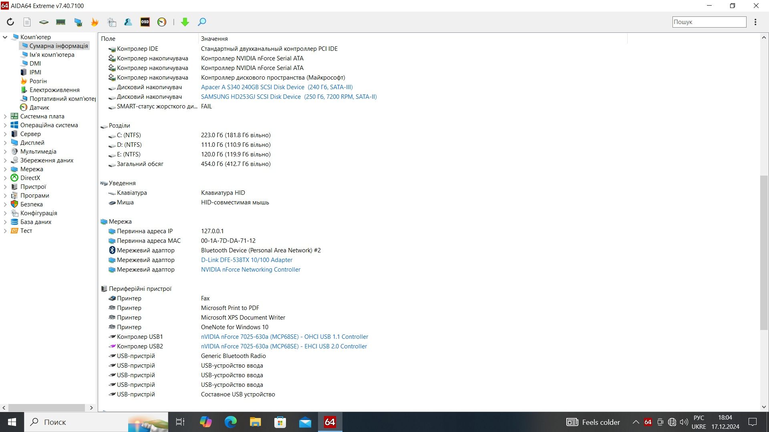Open File Explorer from the taskbar
Screen dimensions: 769x432
click(x=256, y=422)
